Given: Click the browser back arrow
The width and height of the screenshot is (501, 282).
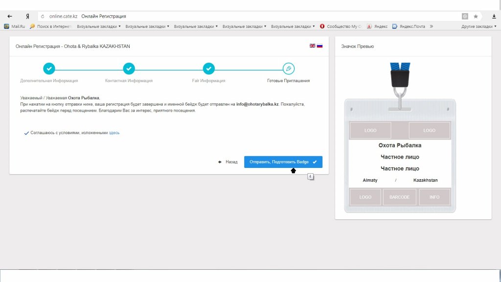Looking at the screenshot, I should click(x=10, y=16).
